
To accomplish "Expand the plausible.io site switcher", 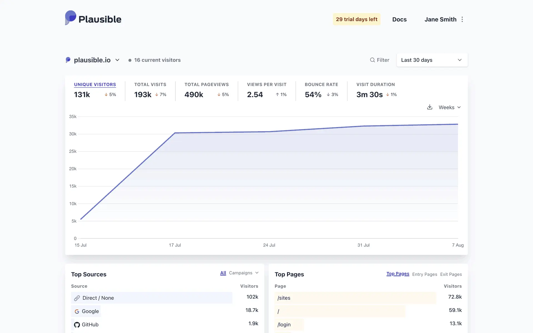I will coord(117,60).
